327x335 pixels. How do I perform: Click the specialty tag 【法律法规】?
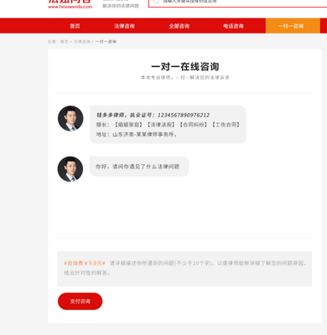(161, 125)
